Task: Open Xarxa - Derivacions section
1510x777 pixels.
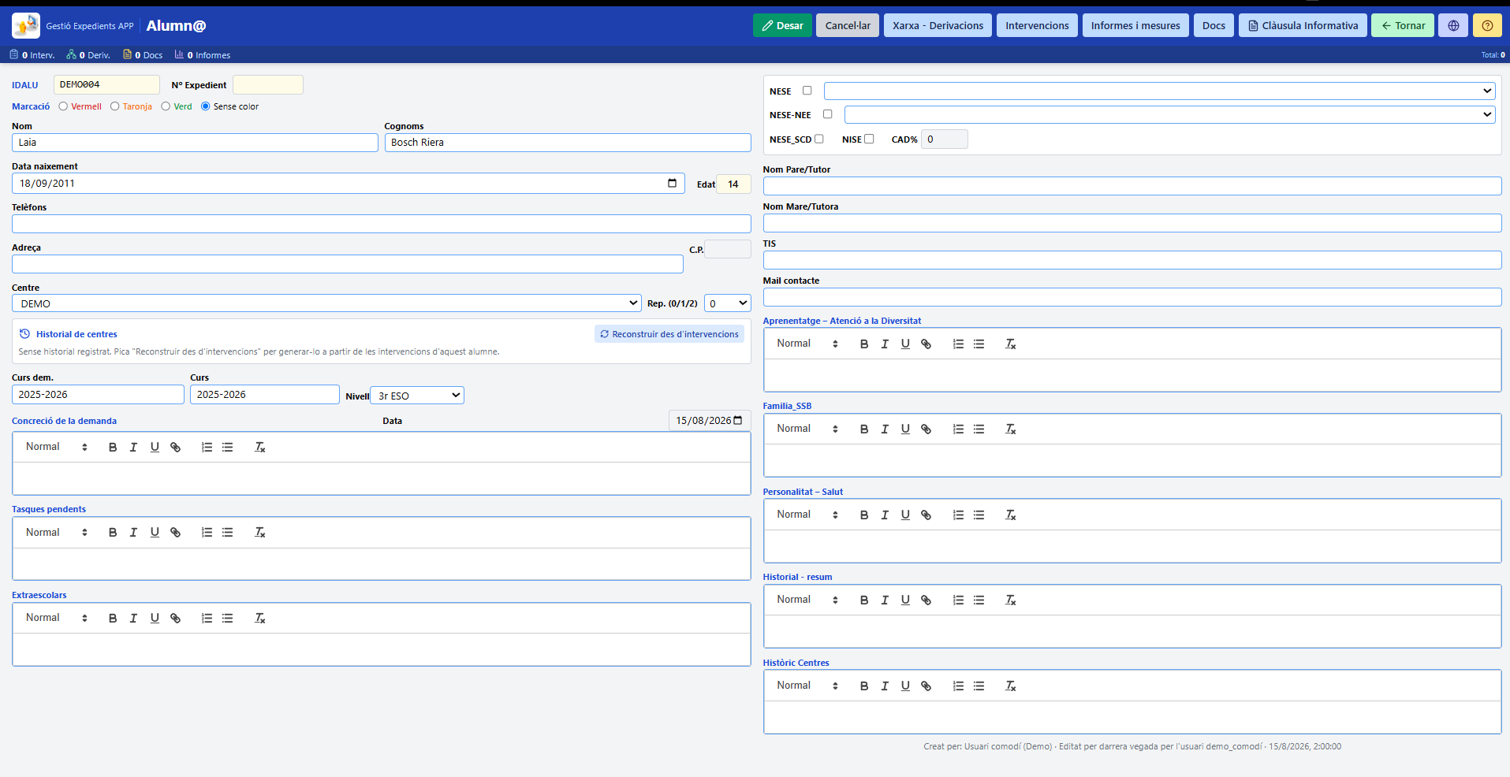Action: [938, 25]
